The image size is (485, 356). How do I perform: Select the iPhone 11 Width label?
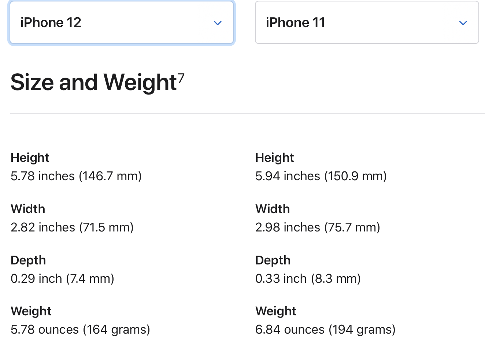(x=273, y=209)
